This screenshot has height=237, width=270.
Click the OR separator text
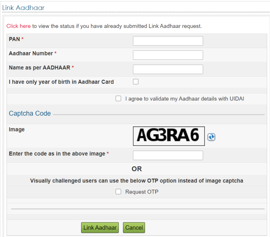coord(137,169)
